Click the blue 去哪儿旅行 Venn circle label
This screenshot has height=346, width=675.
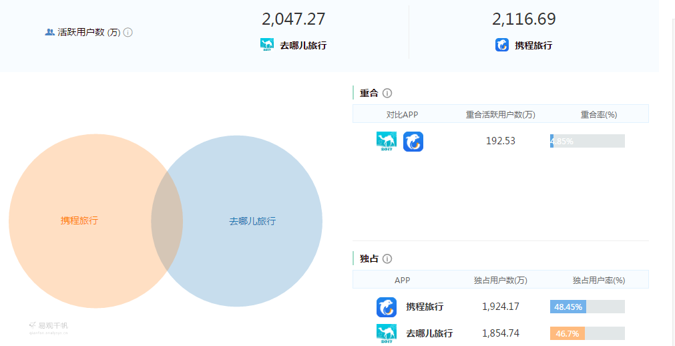click(252, 222)
